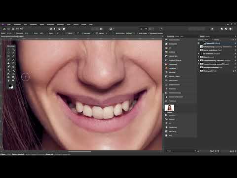Click the Breite brush width field
The width and height of the screenshot is (237, 178).
coord(9,33)
